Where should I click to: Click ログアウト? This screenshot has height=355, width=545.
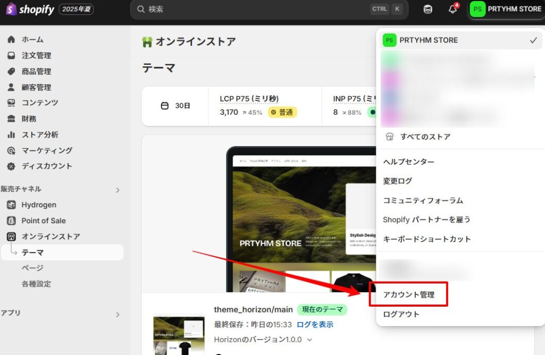pyautogui.click(x=401, y=314)
